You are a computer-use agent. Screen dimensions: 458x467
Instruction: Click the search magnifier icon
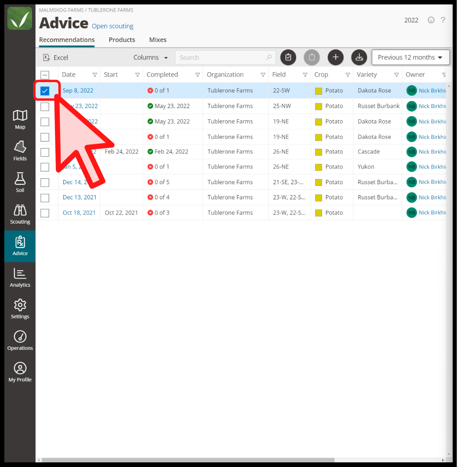pos(269,57)
